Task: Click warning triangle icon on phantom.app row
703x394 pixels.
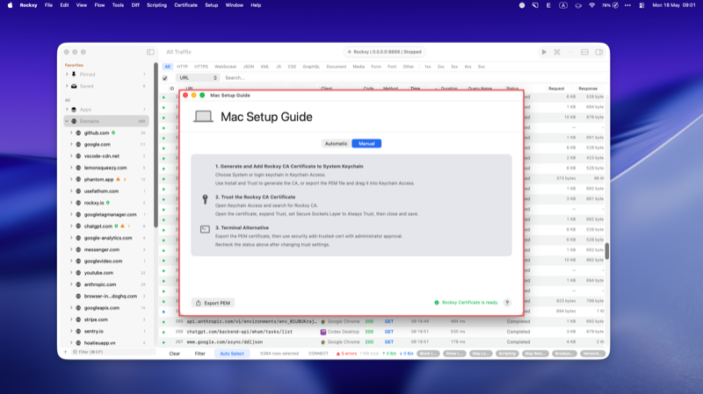Action: point(119,179)
